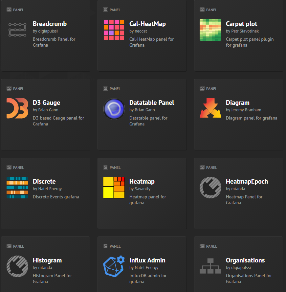Click the panel type icon on Cal-HeatMap card

[x=106, y=10]
